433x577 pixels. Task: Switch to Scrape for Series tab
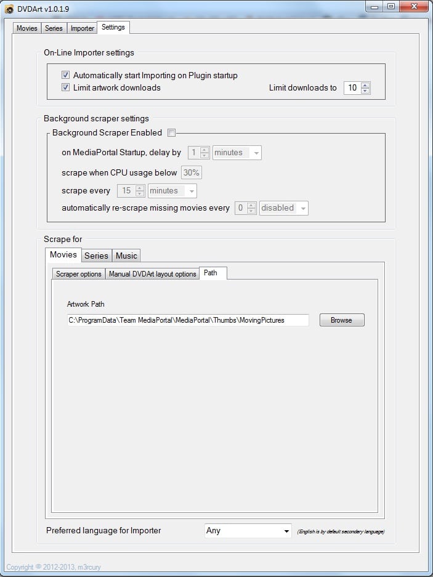point(97,256)
